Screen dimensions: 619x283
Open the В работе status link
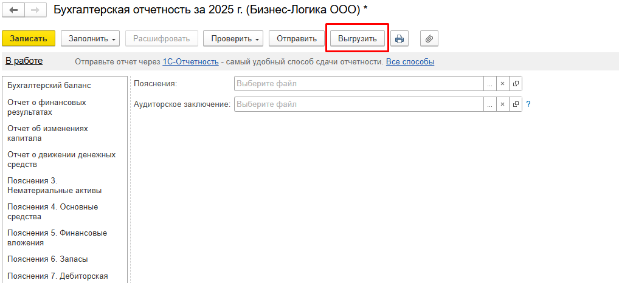pos(24,61)
